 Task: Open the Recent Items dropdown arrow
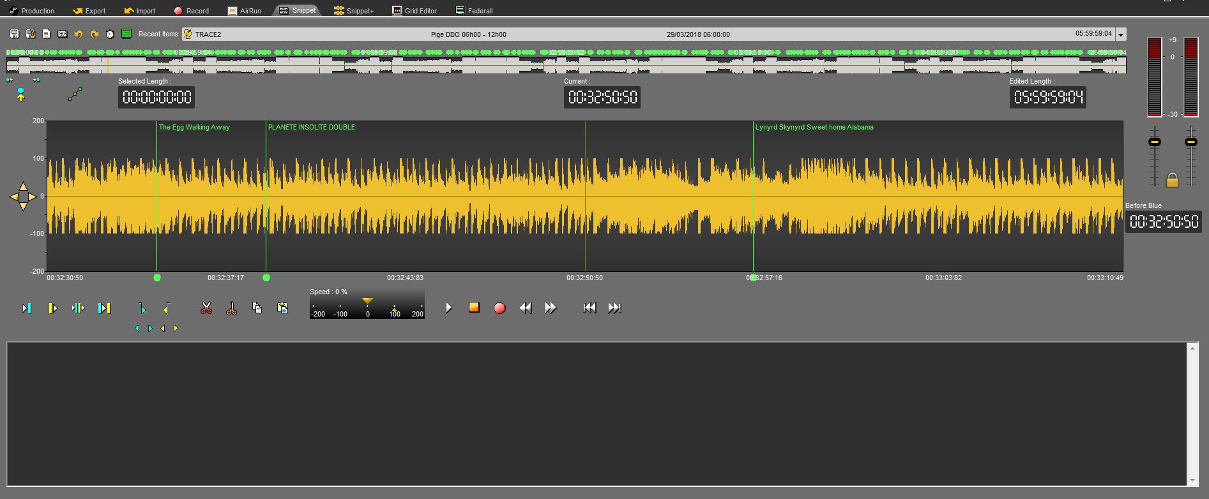coord(1121,34)
